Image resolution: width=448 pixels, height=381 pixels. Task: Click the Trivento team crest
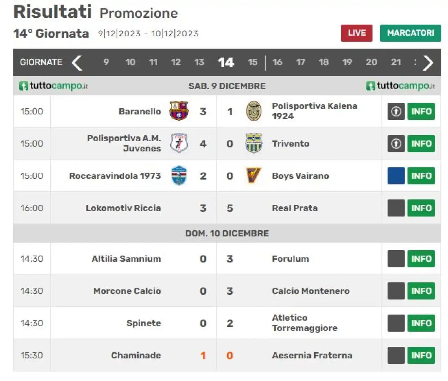254,143
